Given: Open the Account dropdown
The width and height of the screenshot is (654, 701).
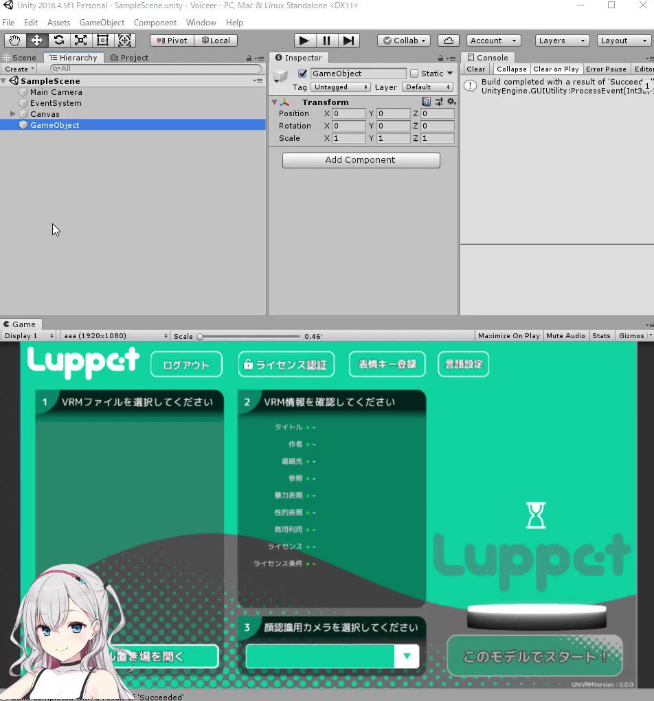Looking at the screenshot, I should pyautogui.click(x=493, y=41).
